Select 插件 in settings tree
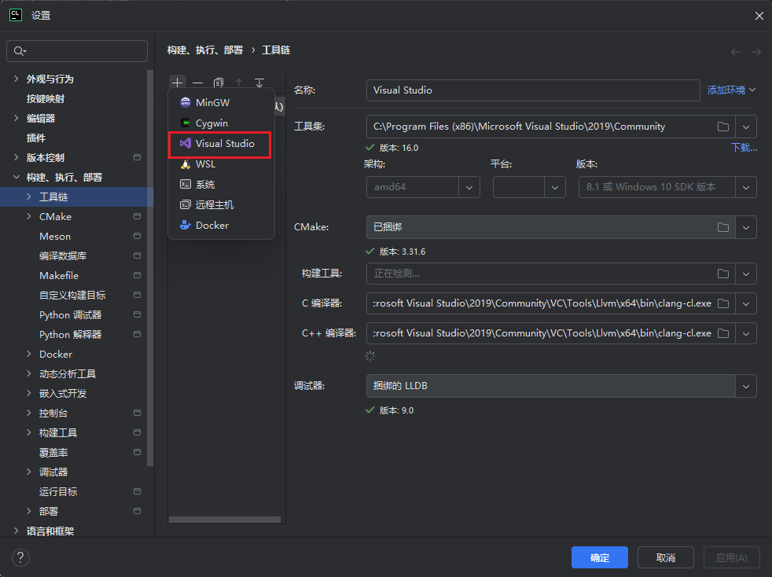The width and height of the screenshot is (772, 577). (x=36, y=138)
